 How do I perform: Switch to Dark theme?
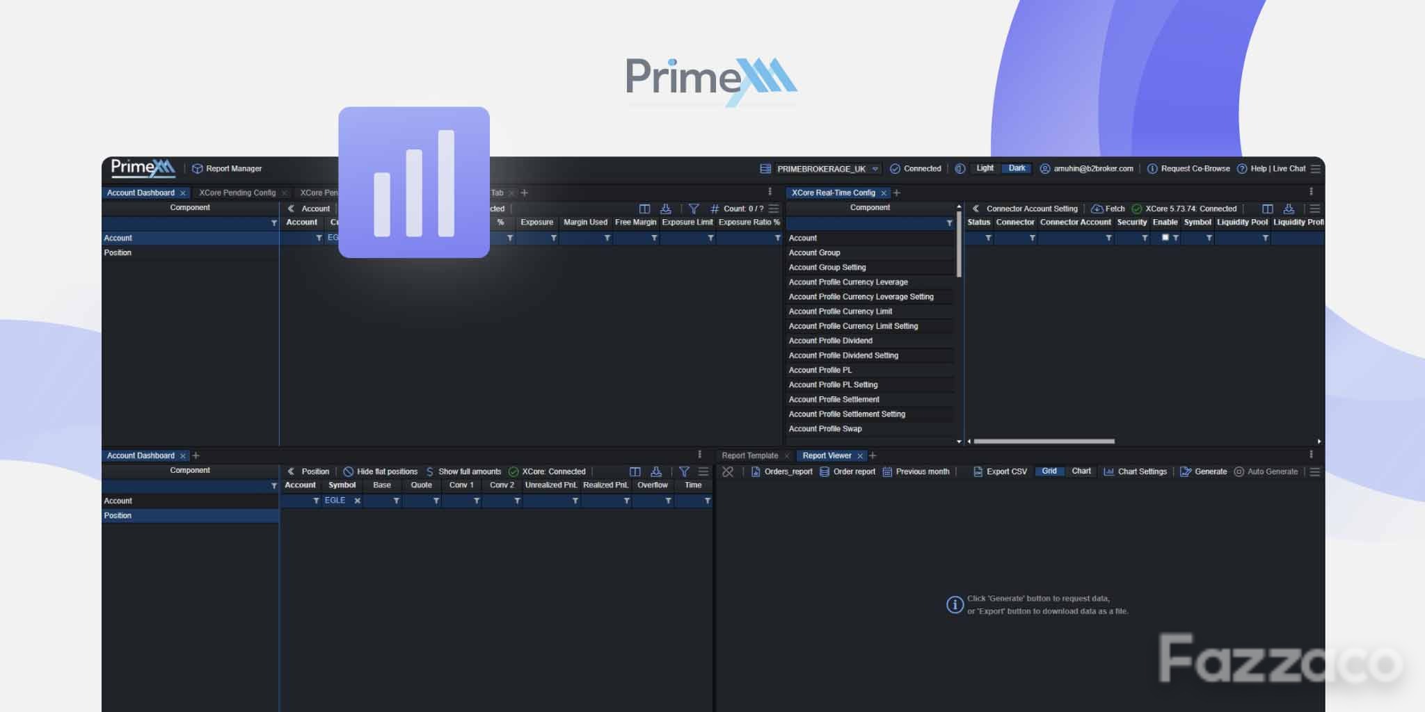[x=1017, y=168]
